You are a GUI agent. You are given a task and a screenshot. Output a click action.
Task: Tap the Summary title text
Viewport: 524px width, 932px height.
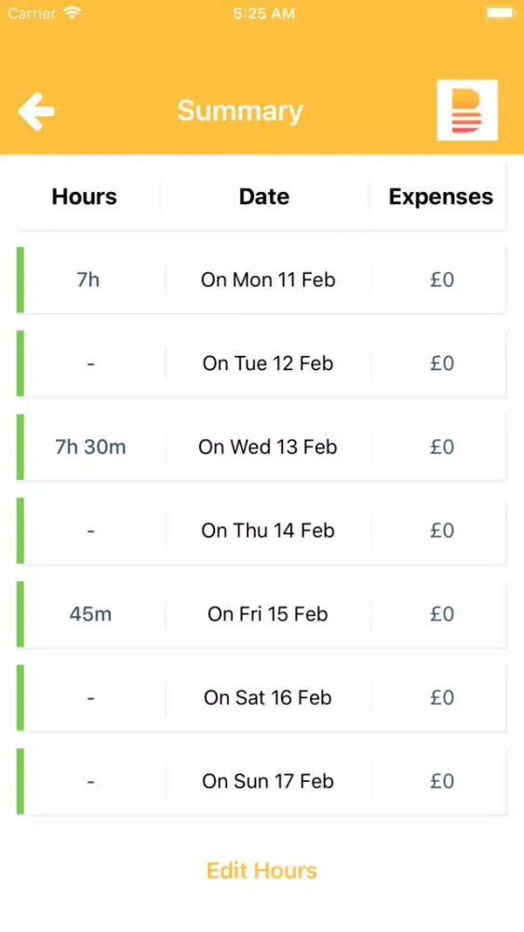pyautogui.click(x=240, y=111)
